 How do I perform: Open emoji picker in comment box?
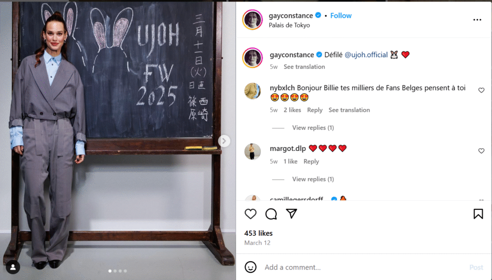(250, 267)
